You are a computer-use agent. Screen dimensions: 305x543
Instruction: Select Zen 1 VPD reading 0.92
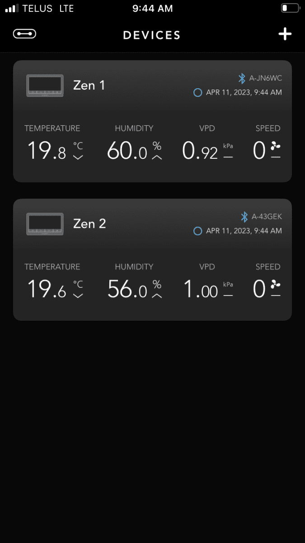[x=200, y=151]
